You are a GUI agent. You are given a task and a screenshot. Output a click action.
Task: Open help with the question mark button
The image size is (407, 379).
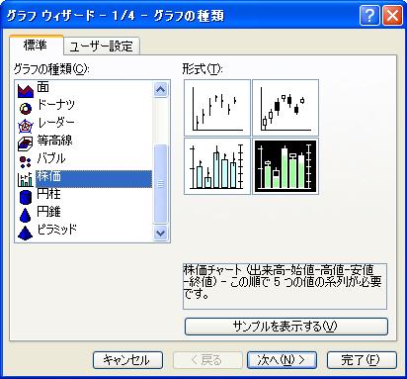tap(369, 16)
